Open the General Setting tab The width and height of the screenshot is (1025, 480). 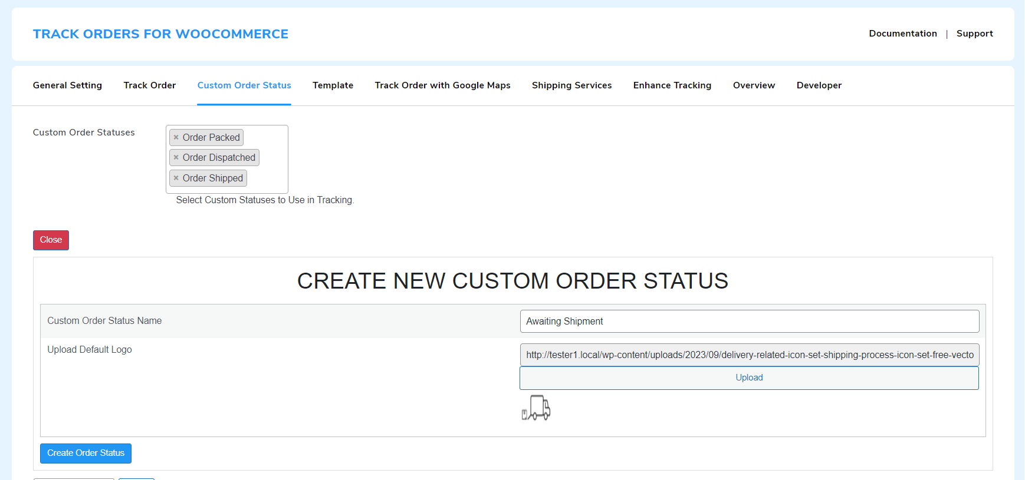pos(67,85)
